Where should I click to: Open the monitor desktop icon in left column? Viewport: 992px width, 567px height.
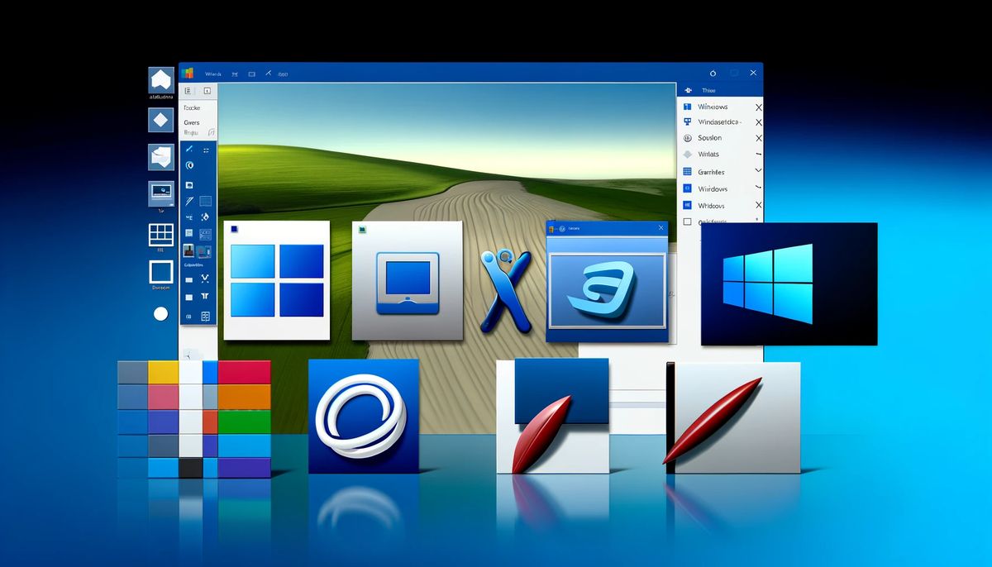coord(160,193)
